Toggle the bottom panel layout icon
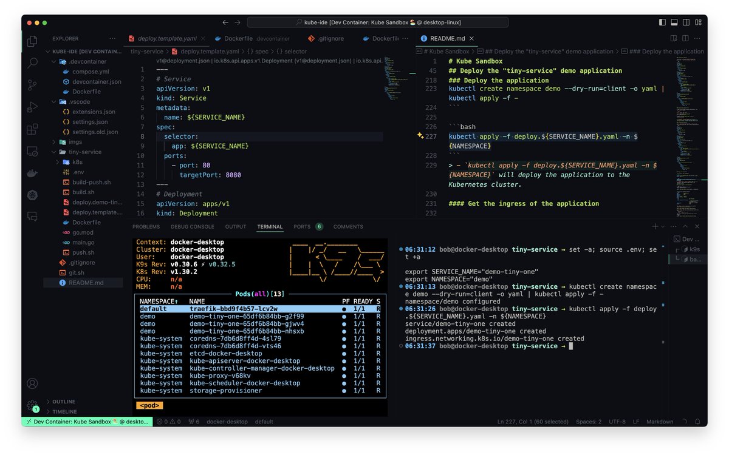 tap(674, 22)
